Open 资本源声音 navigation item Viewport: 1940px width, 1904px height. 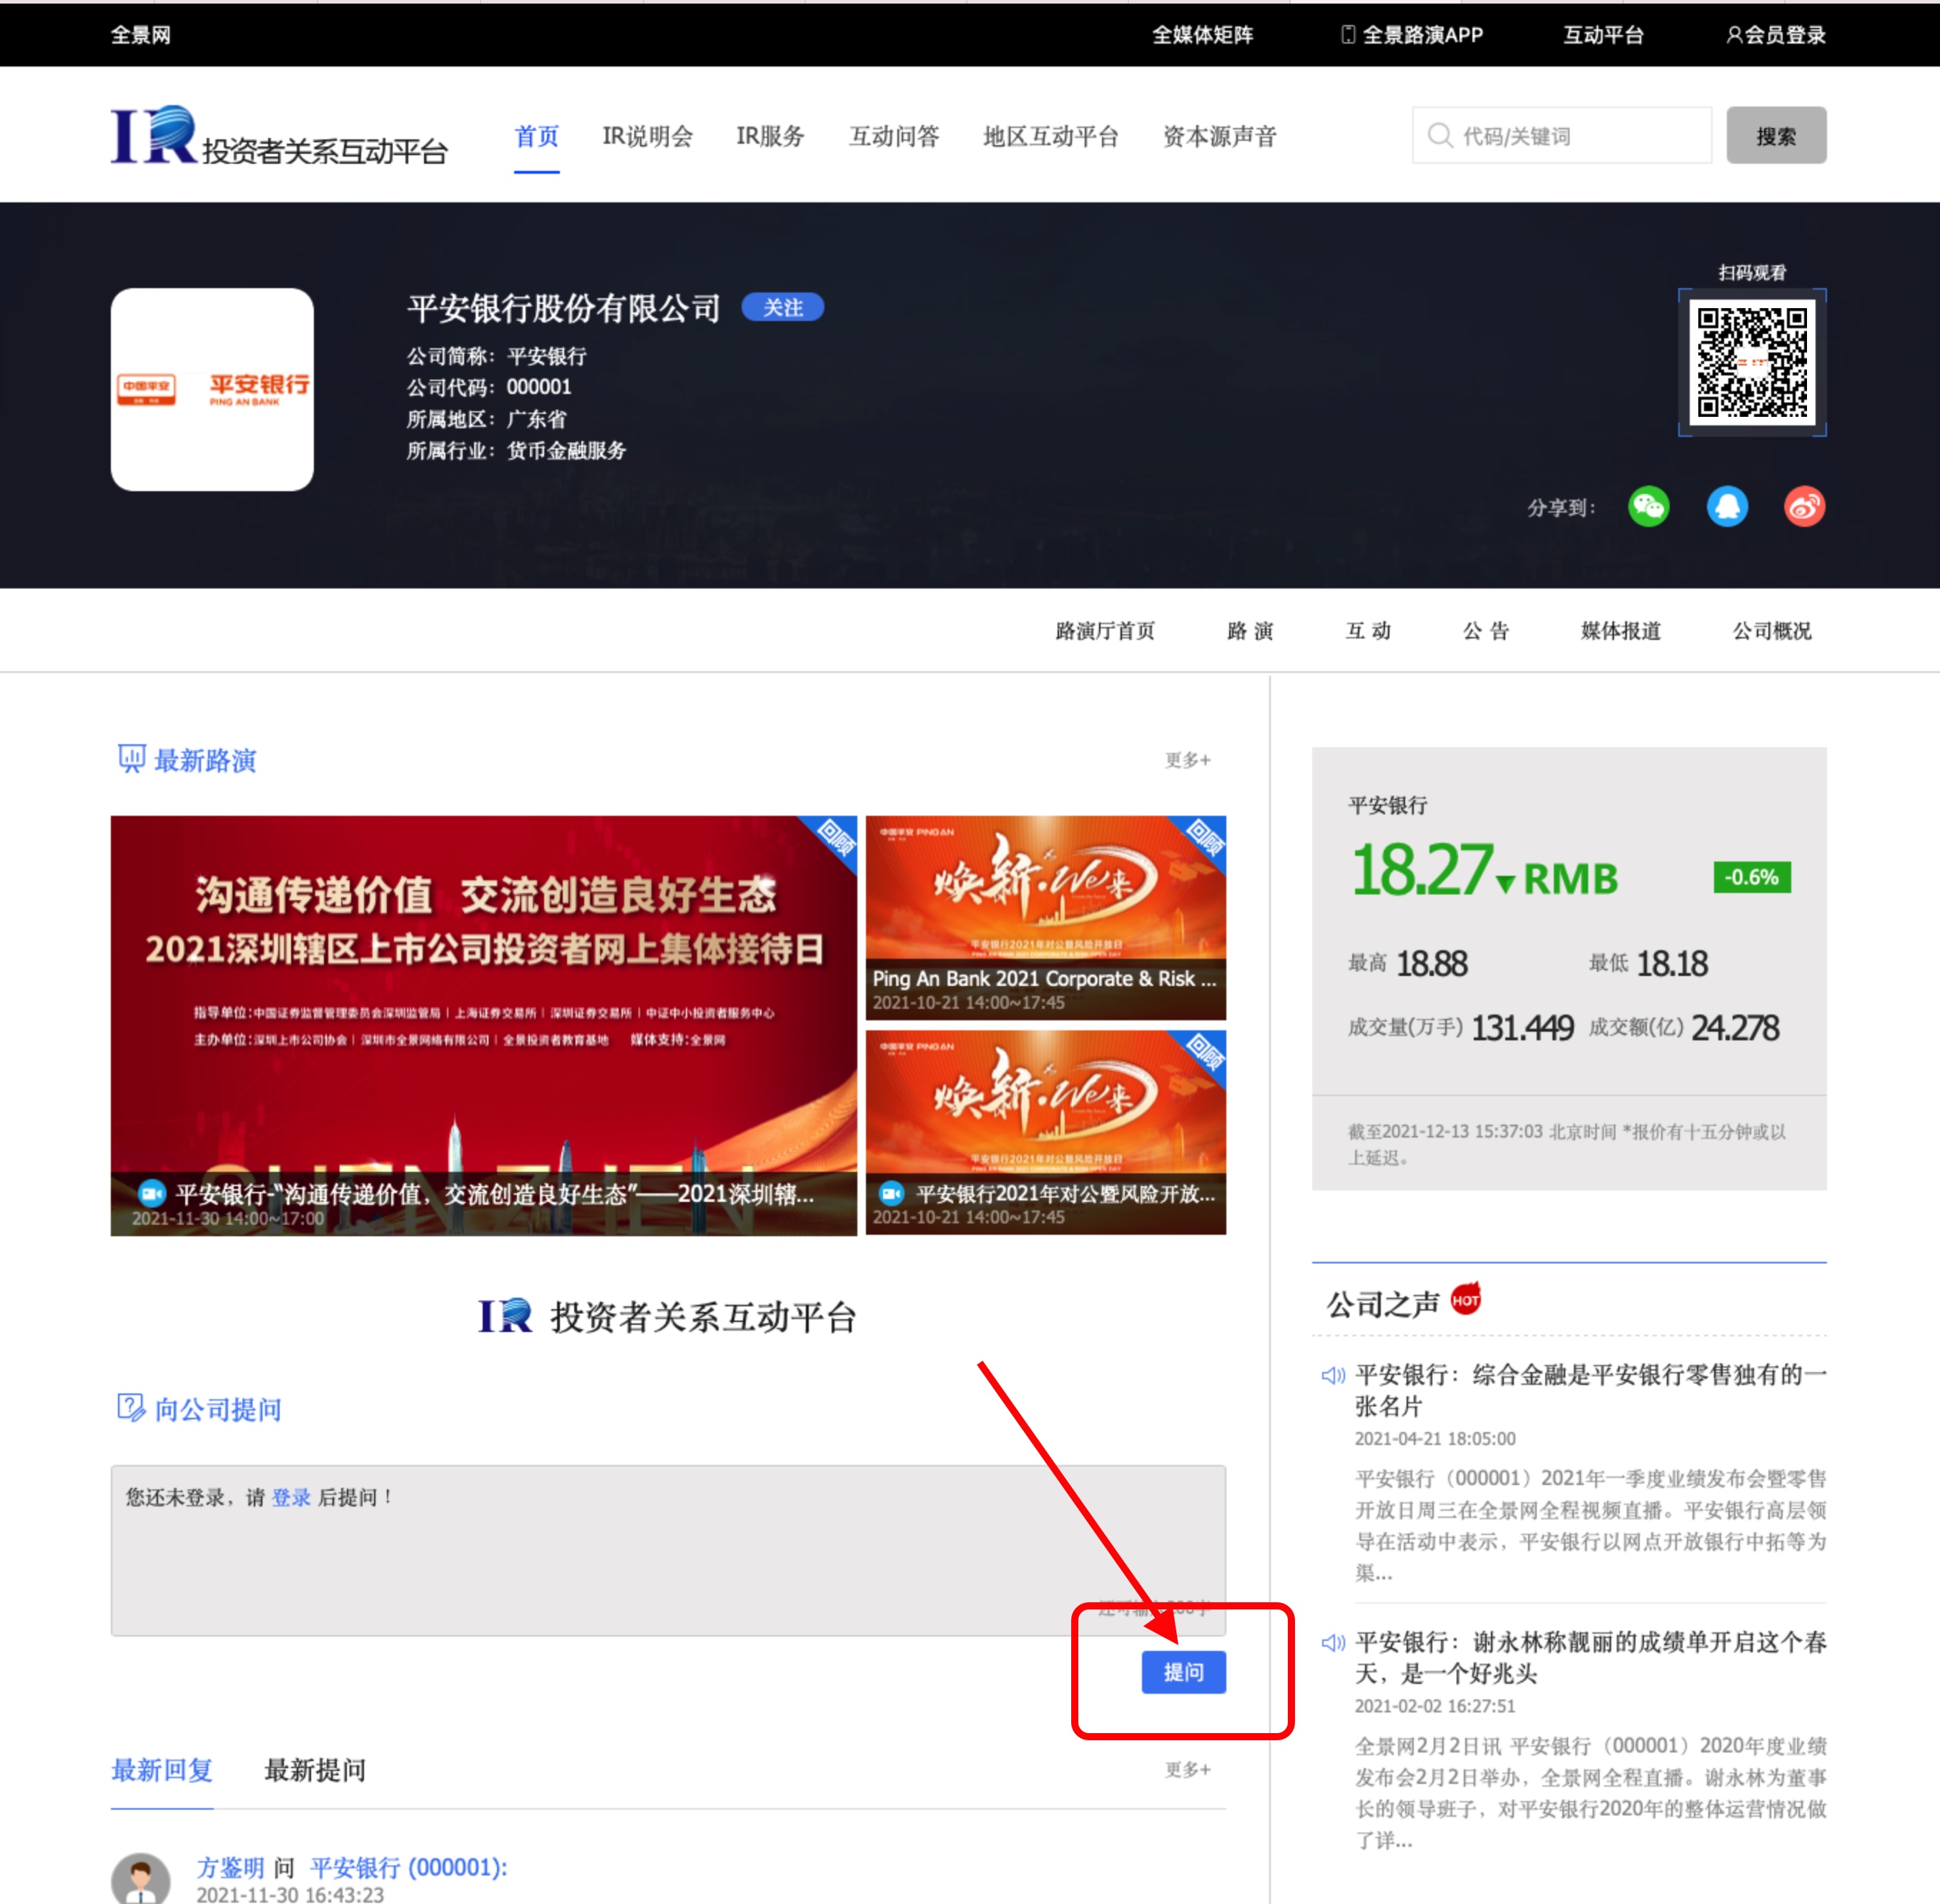(1220, 137)
